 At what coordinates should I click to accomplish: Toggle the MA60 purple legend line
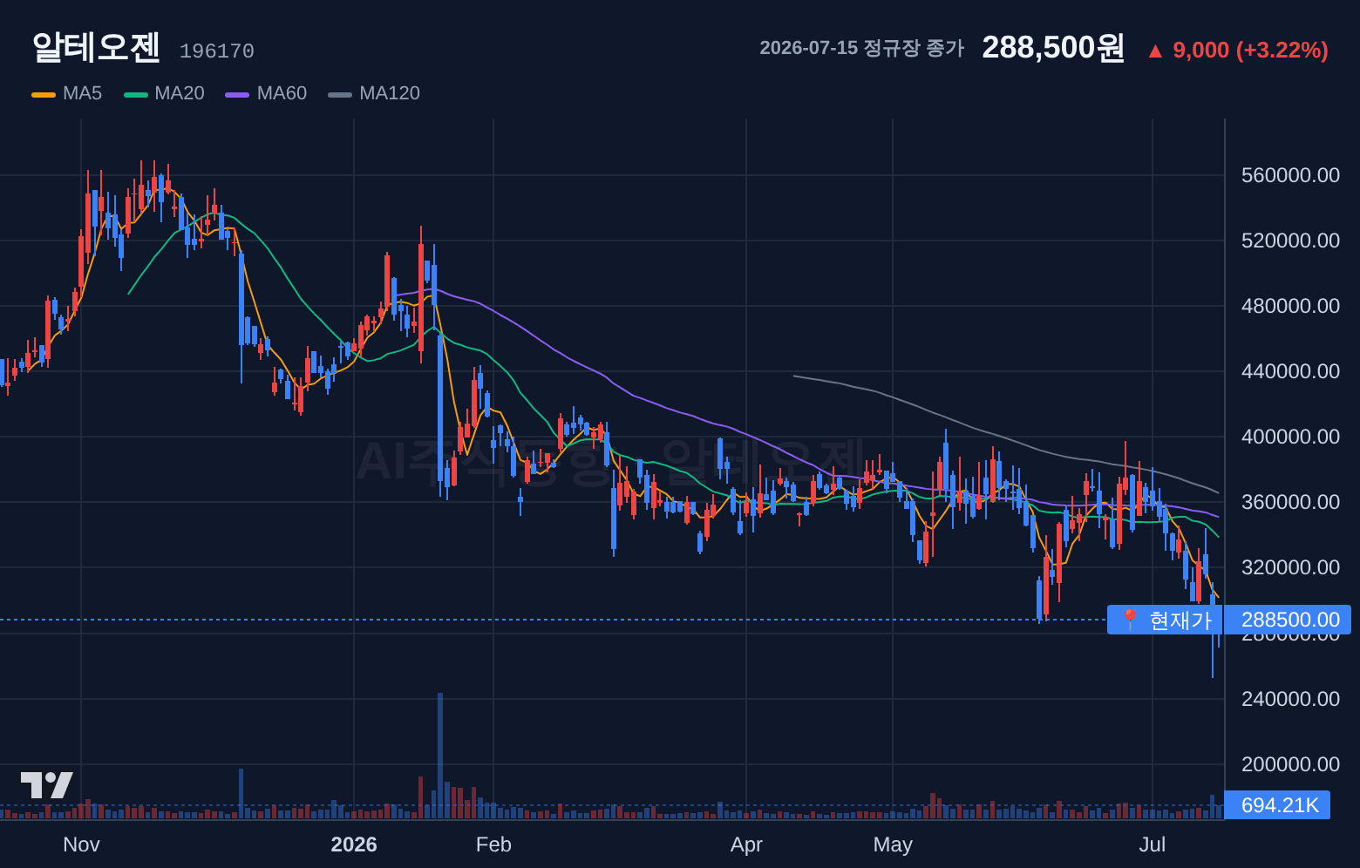[x=237, y=94]
